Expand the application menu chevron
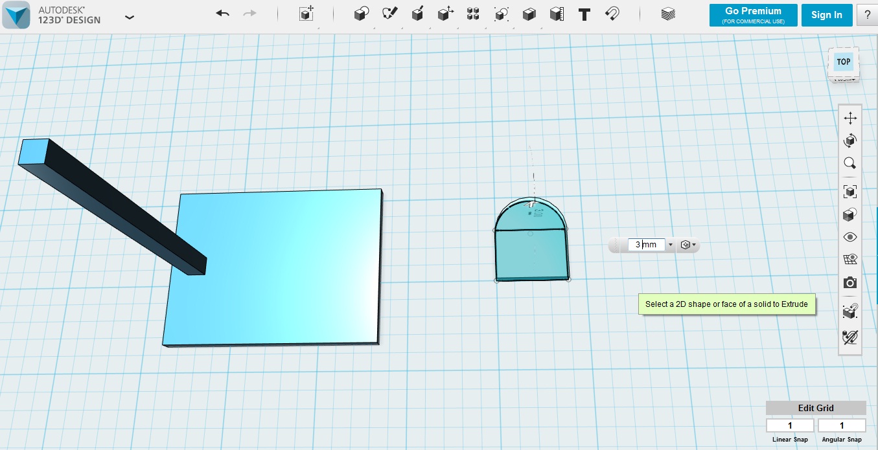Viewport: 878px width, 450px height. click(x=130, y=17)
